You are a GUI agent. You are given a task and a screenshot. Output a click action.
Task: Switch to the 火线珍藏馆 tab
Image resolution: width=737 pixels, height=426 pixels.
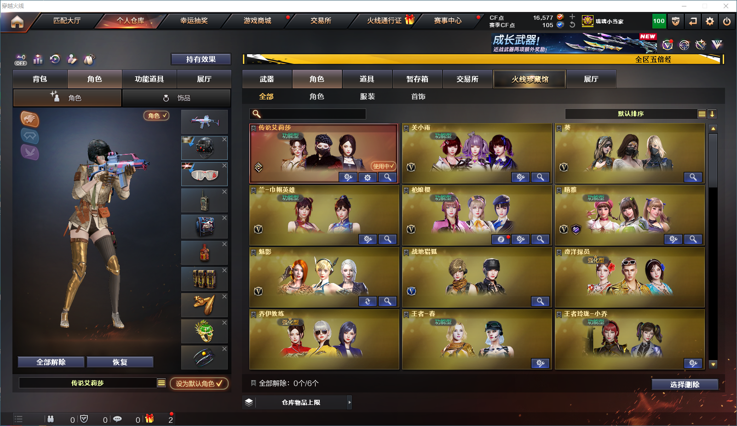point(530,79)
